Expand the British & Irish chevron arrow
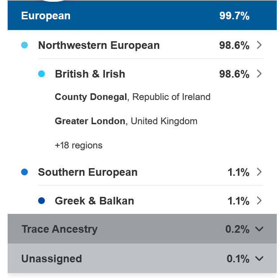This screenshot has width=279, height=278. click(259, 74)
